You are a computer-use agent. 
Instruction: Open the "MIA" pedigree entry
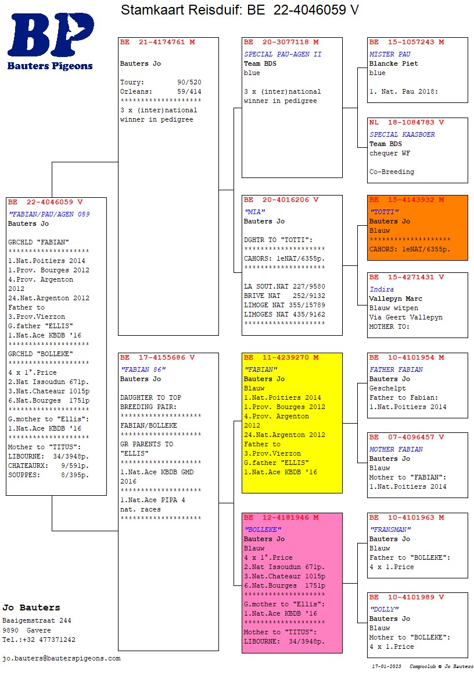[292, 265]
